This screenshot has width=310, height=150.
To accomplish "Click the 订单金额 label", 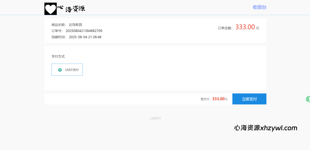I will click(225, 28).
